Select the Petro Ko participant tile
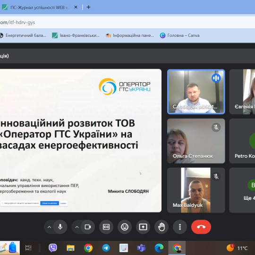255x255 pixels. pos(242,141)
